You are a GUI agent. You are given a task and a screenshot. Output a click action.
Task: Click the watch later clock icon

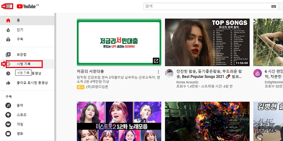tap(8, 73)
